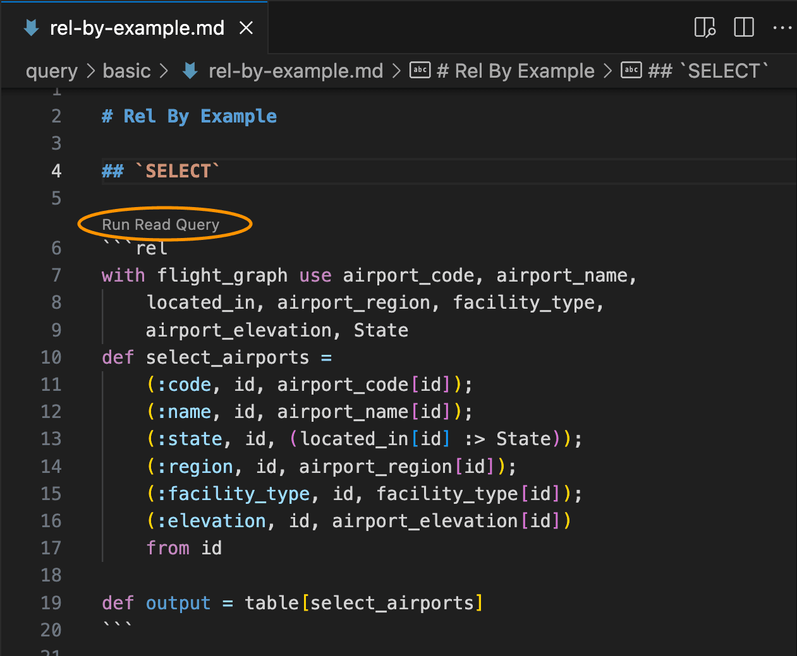Split the editor right

744,28
